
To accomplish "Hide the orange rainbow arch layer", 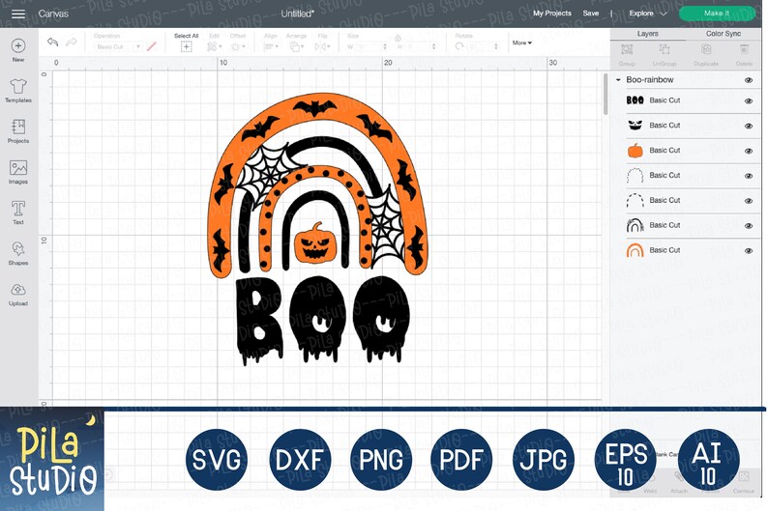I will click(749, 251).
